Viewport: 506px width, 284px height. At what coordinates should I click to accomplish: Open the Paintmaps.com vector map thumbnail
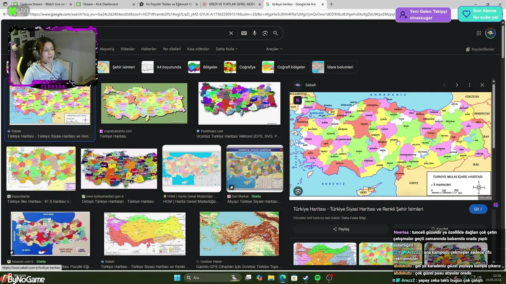[239, 103]
